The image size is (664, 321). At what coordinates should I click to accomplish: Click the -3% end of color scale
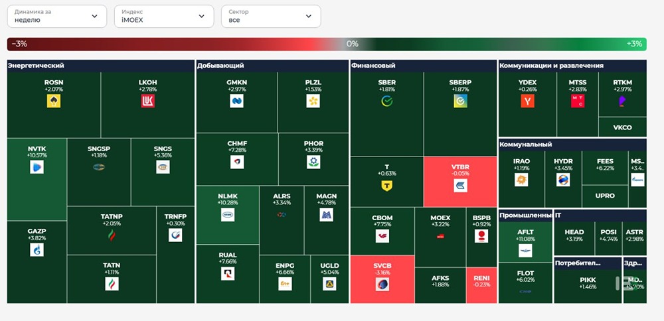(19, 44)
